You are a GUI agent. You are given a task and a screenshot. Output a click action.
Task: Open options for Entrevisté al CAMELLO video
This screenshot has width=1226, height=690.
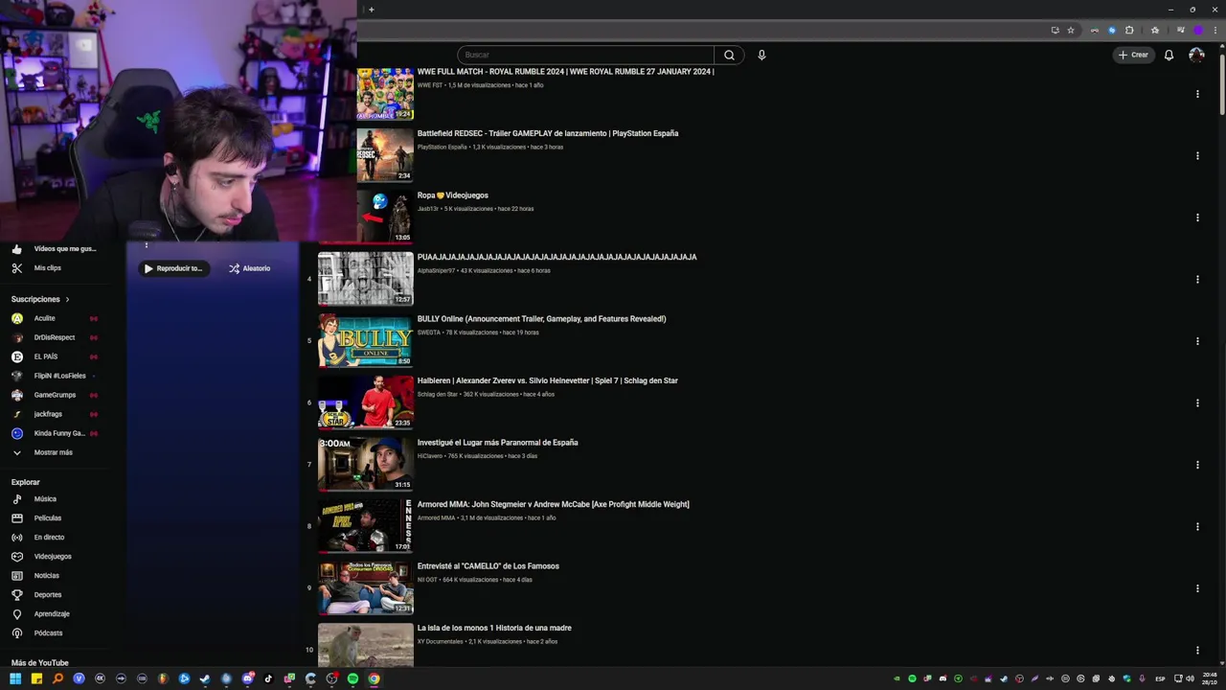coord(1197,588)
